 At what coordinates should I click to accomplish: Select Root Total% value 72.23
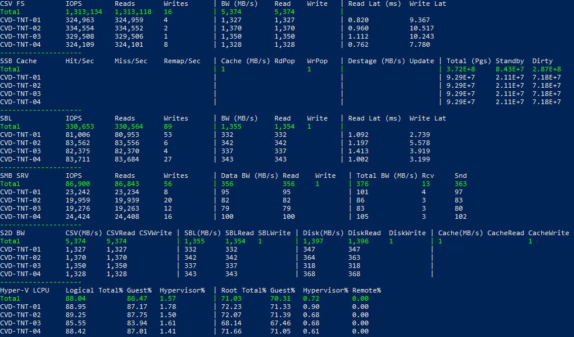[231, 307]
